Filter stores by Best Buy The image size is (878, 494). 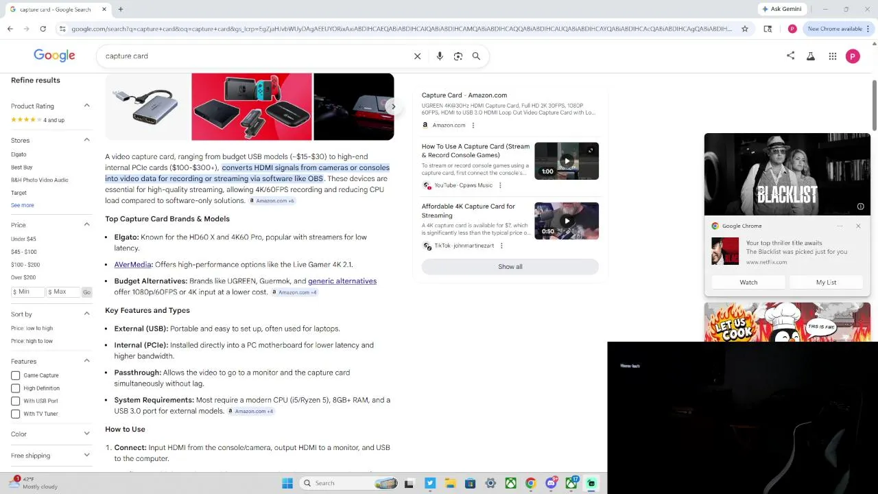point(22,167)
